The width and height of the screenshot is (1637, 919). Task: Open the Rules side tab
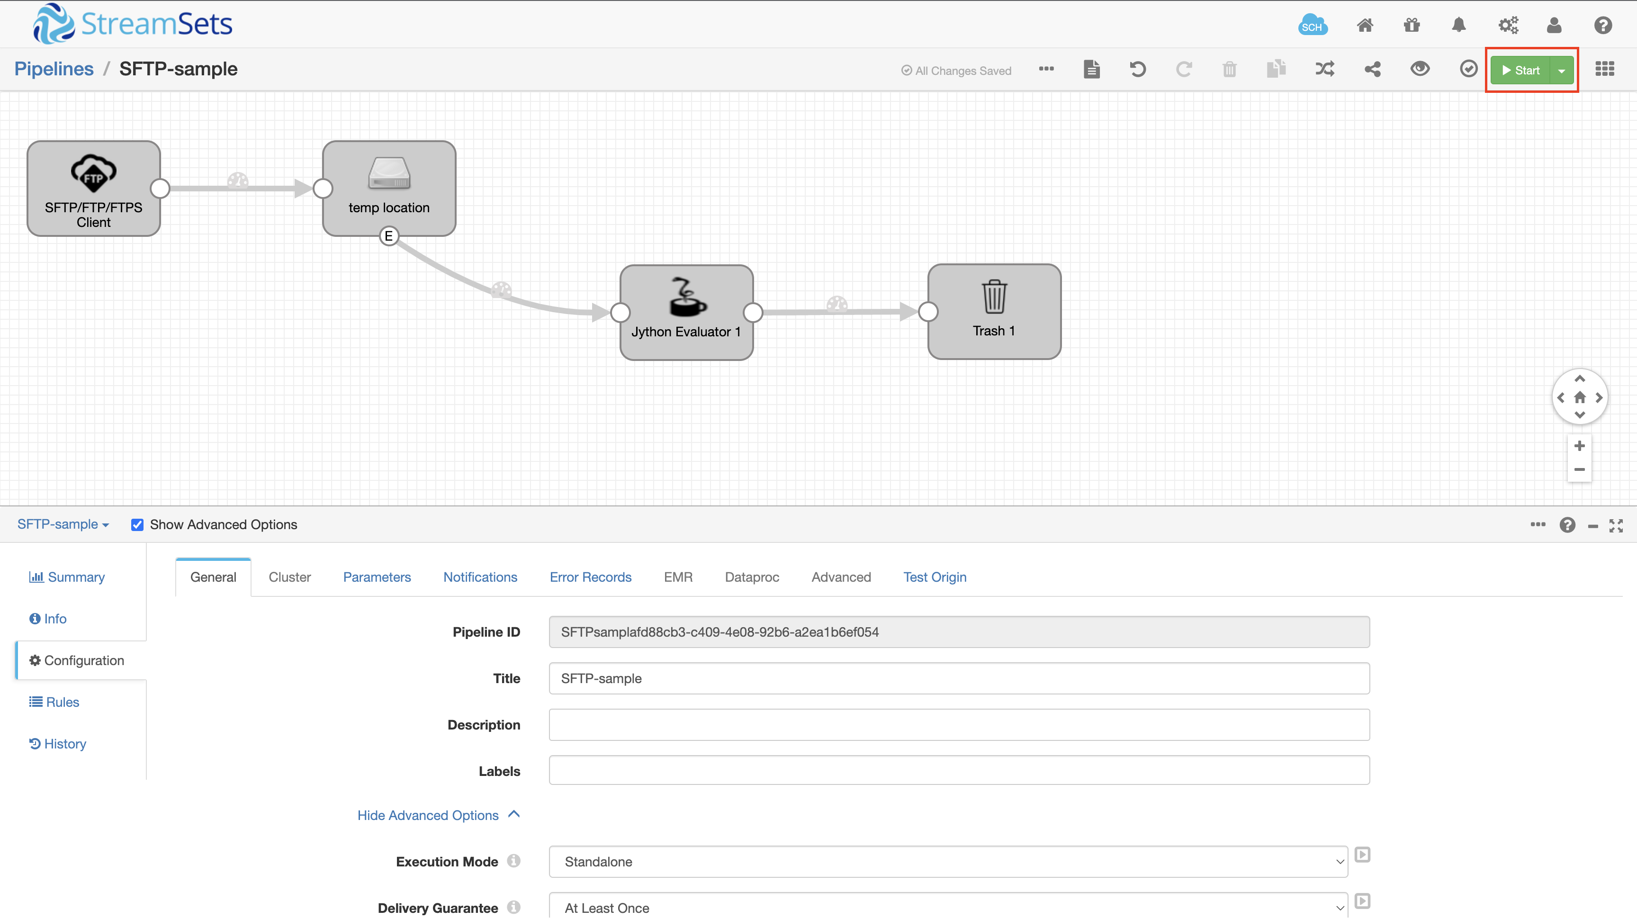pos(54,702)
